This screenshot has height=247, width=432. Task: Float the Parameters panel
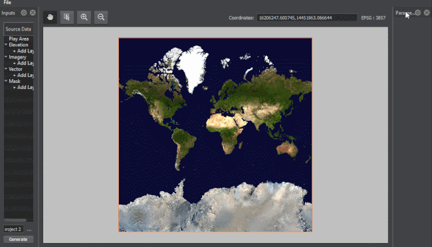click(418, 13)
